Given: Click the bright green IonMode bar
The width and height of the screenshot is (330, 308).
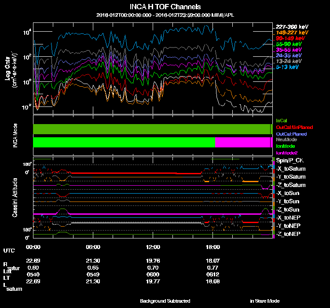Looking at the screenshot, I should click(x=124, y=142).
